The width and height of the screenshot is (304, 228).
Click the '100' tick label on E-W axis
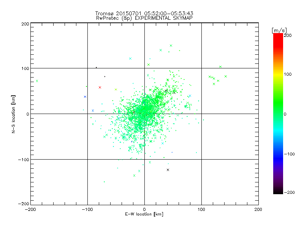tap(201, 209)
